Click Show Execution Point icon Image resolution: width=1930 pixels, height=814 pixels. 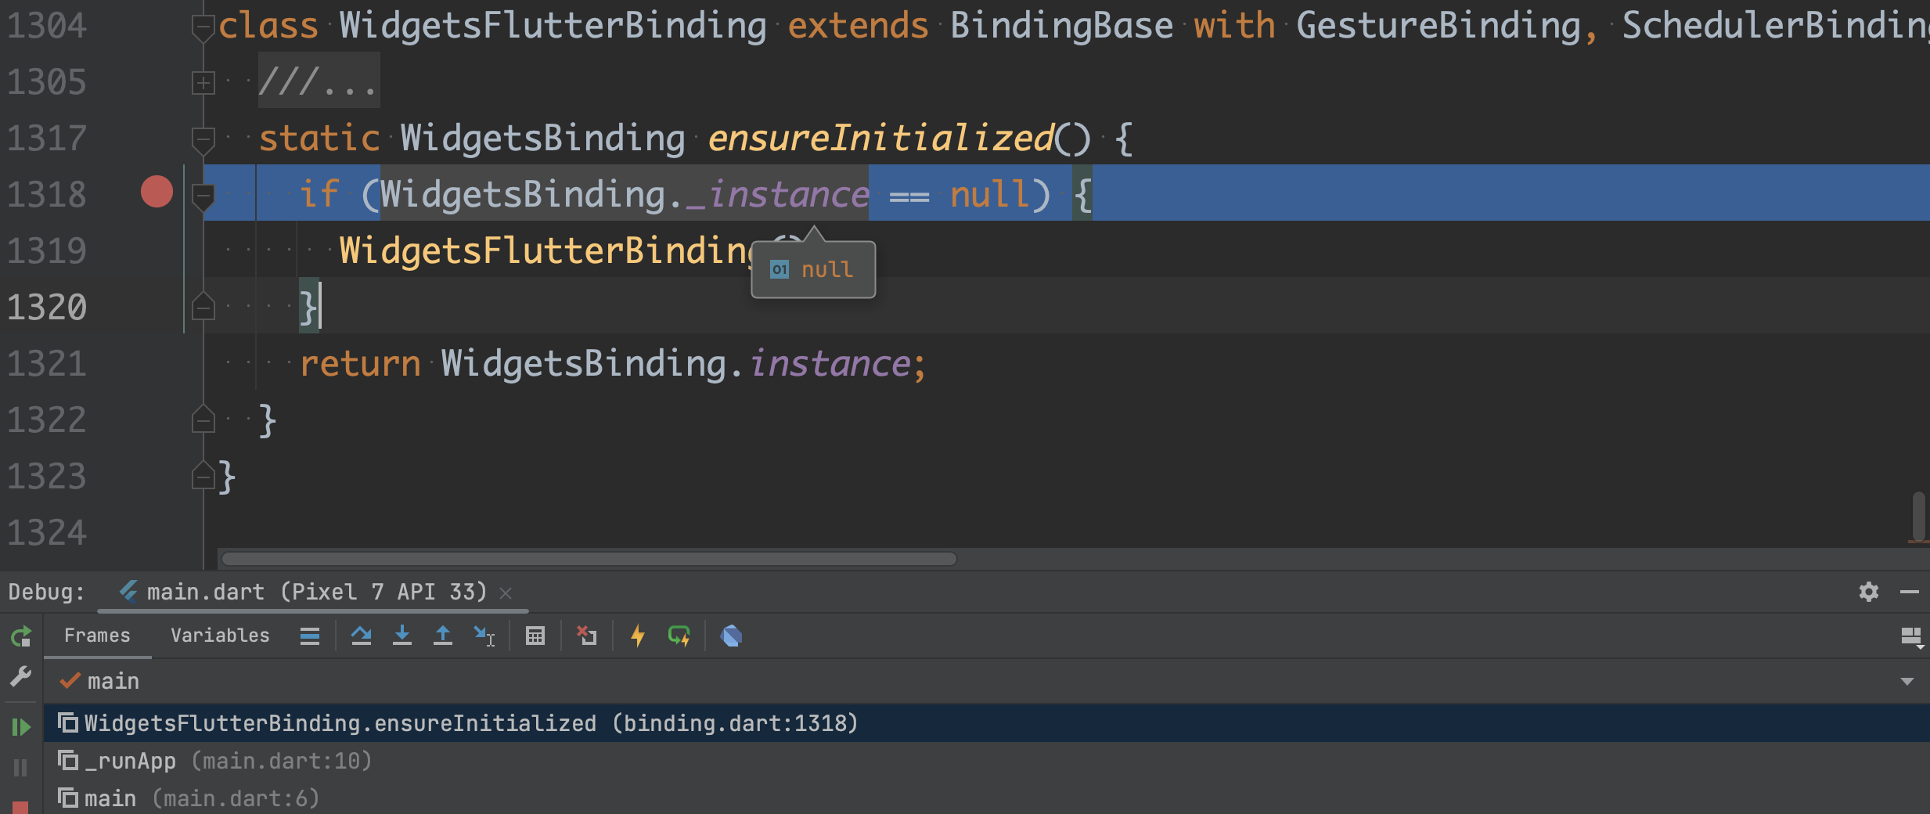310,636
